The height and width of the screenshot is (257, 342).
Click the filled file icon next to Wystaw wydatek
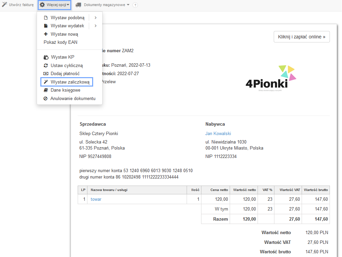tap(46, 26)
